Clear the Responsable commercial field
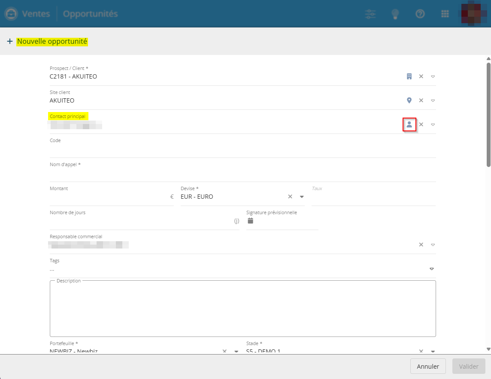This screenshot has height=379, width=491. (421, 245)
